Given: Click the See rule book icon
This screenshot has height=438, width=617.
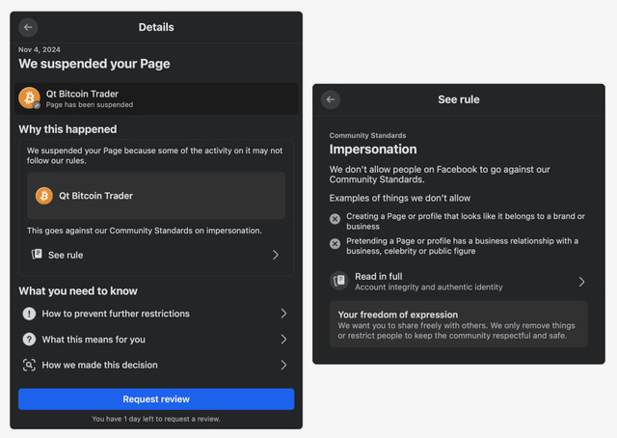Looking at the screenshot, I should pyautogui.click(x=37, y=254).
